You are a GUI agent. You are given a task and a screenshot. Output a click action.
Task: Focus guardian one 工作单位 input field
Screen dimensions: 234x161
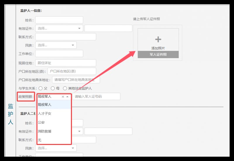59,54
